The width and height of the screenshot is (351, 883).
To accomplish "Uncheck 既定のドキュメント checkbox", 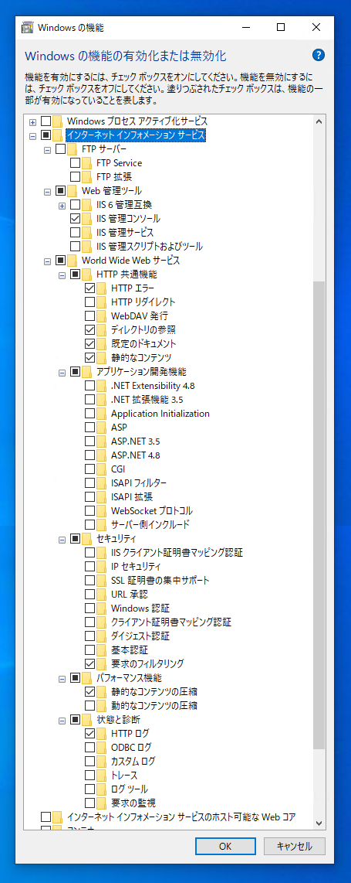I will click(89, 343).
